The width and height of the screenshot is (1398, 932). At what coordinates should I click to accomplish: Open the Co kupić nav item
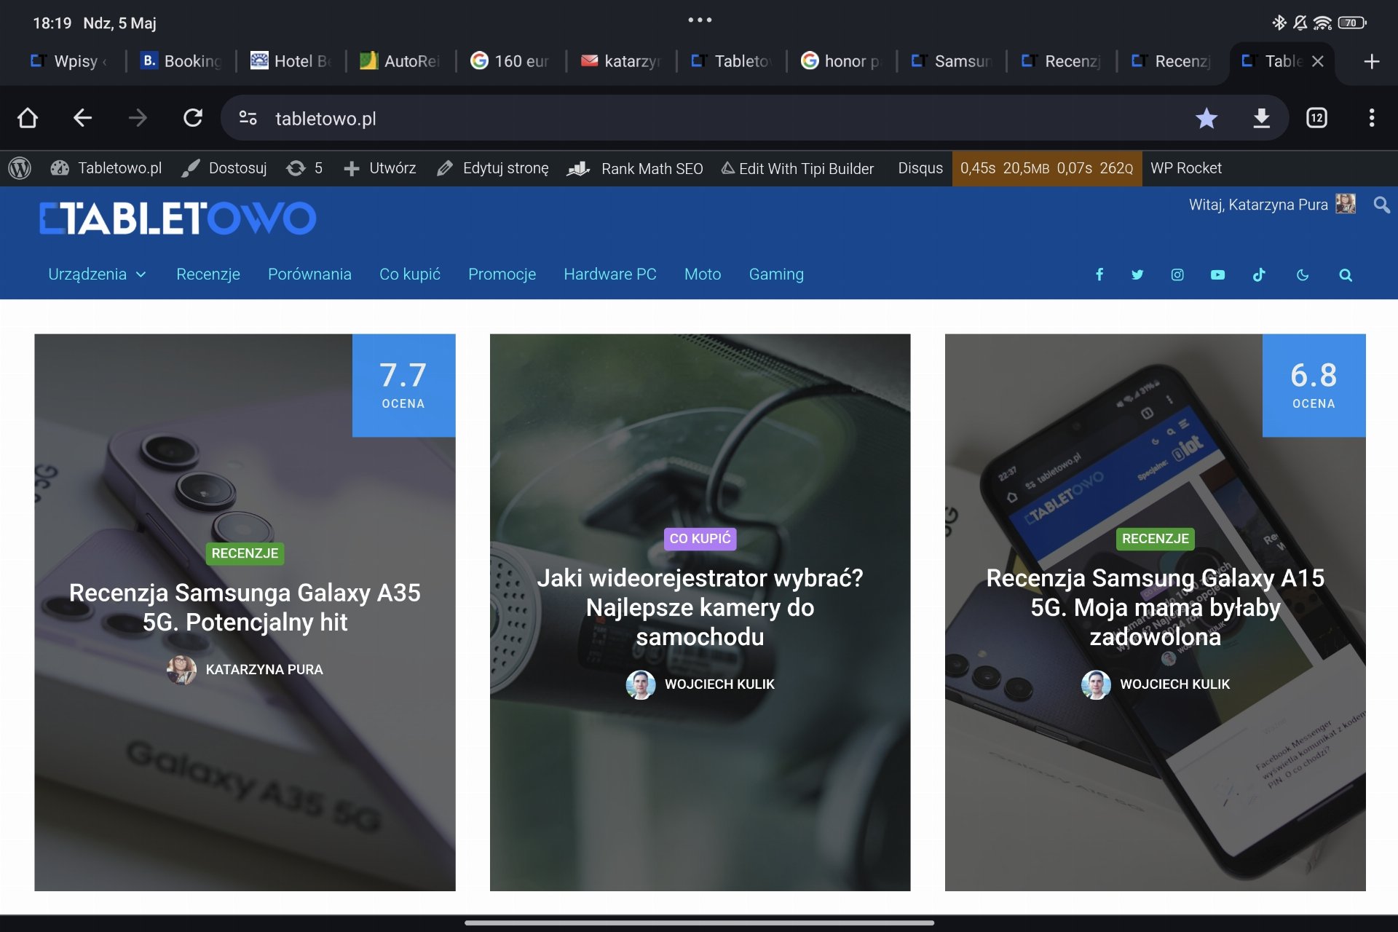pyautogui.click(x=410, y=275)
